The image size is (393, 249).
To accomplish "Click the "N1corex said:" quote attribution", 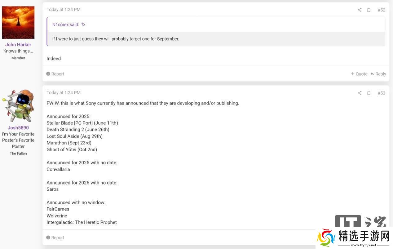I will pyautogui.click(x=65, y=24).
